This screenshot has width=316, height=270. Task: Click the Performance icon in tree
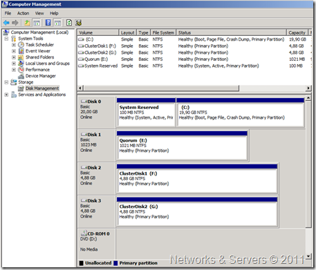click(21, 70)
